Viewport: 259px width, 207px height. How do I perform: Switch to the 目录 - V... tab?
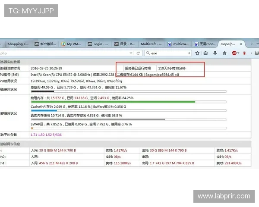click(x=125, y=44)
